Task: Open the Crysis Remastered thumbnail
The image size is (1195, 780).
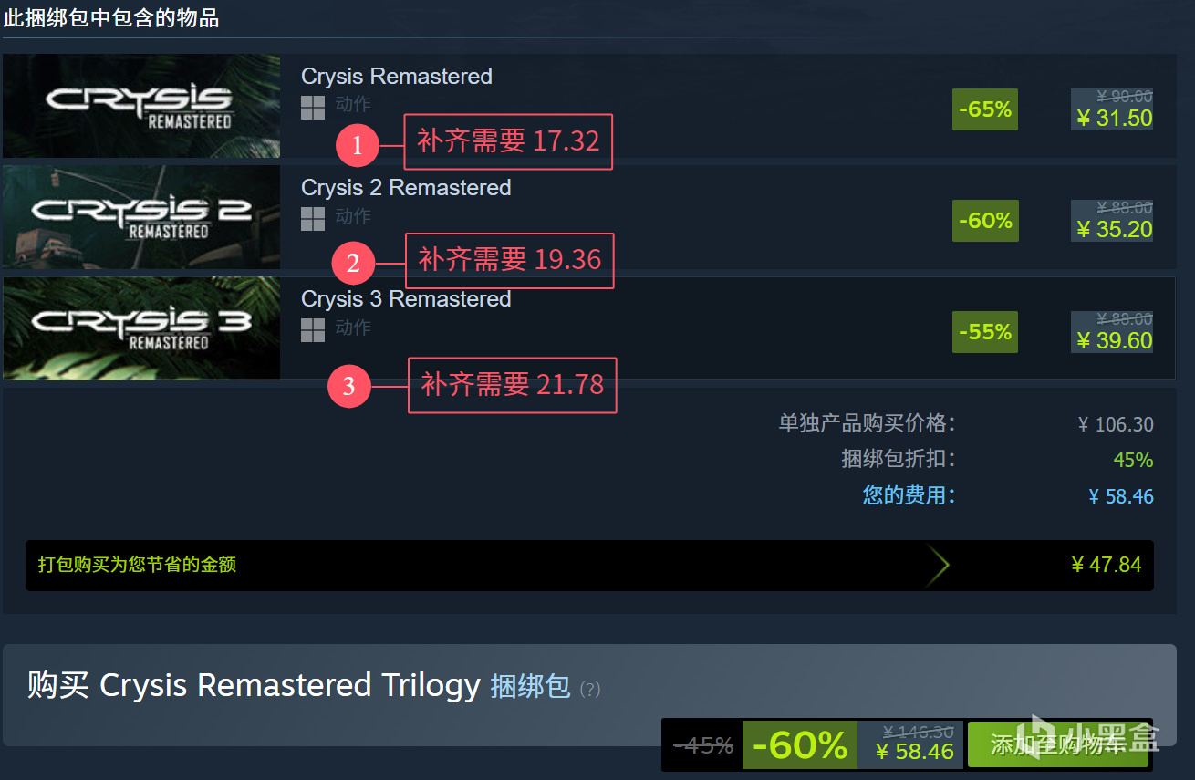Action: (x=141, y=106)
